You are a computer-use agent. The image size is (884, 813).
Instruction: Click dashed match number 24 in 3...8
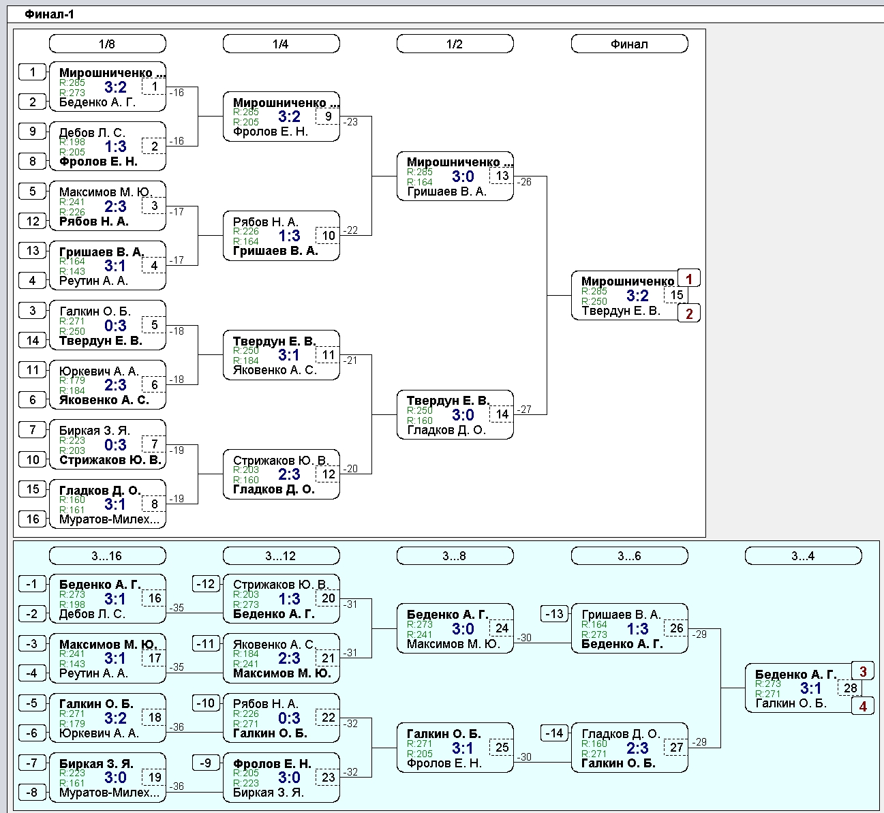[502, 628]
